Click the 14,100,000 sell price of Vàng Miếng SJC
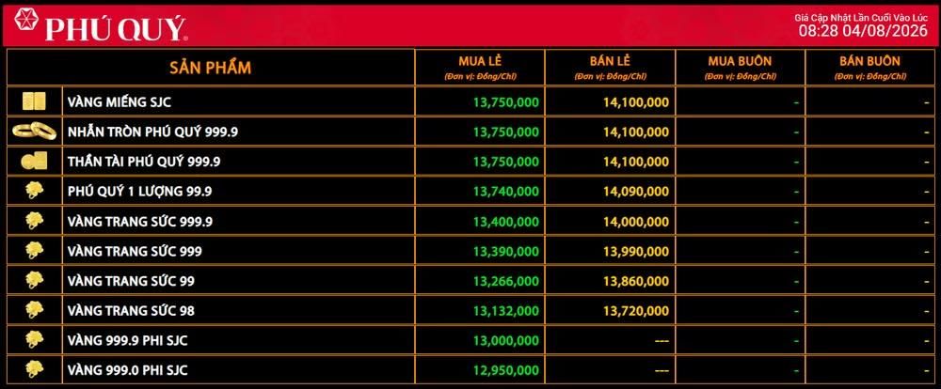The width and height of the screenshot is (941, 389). [x=636, y=102]
